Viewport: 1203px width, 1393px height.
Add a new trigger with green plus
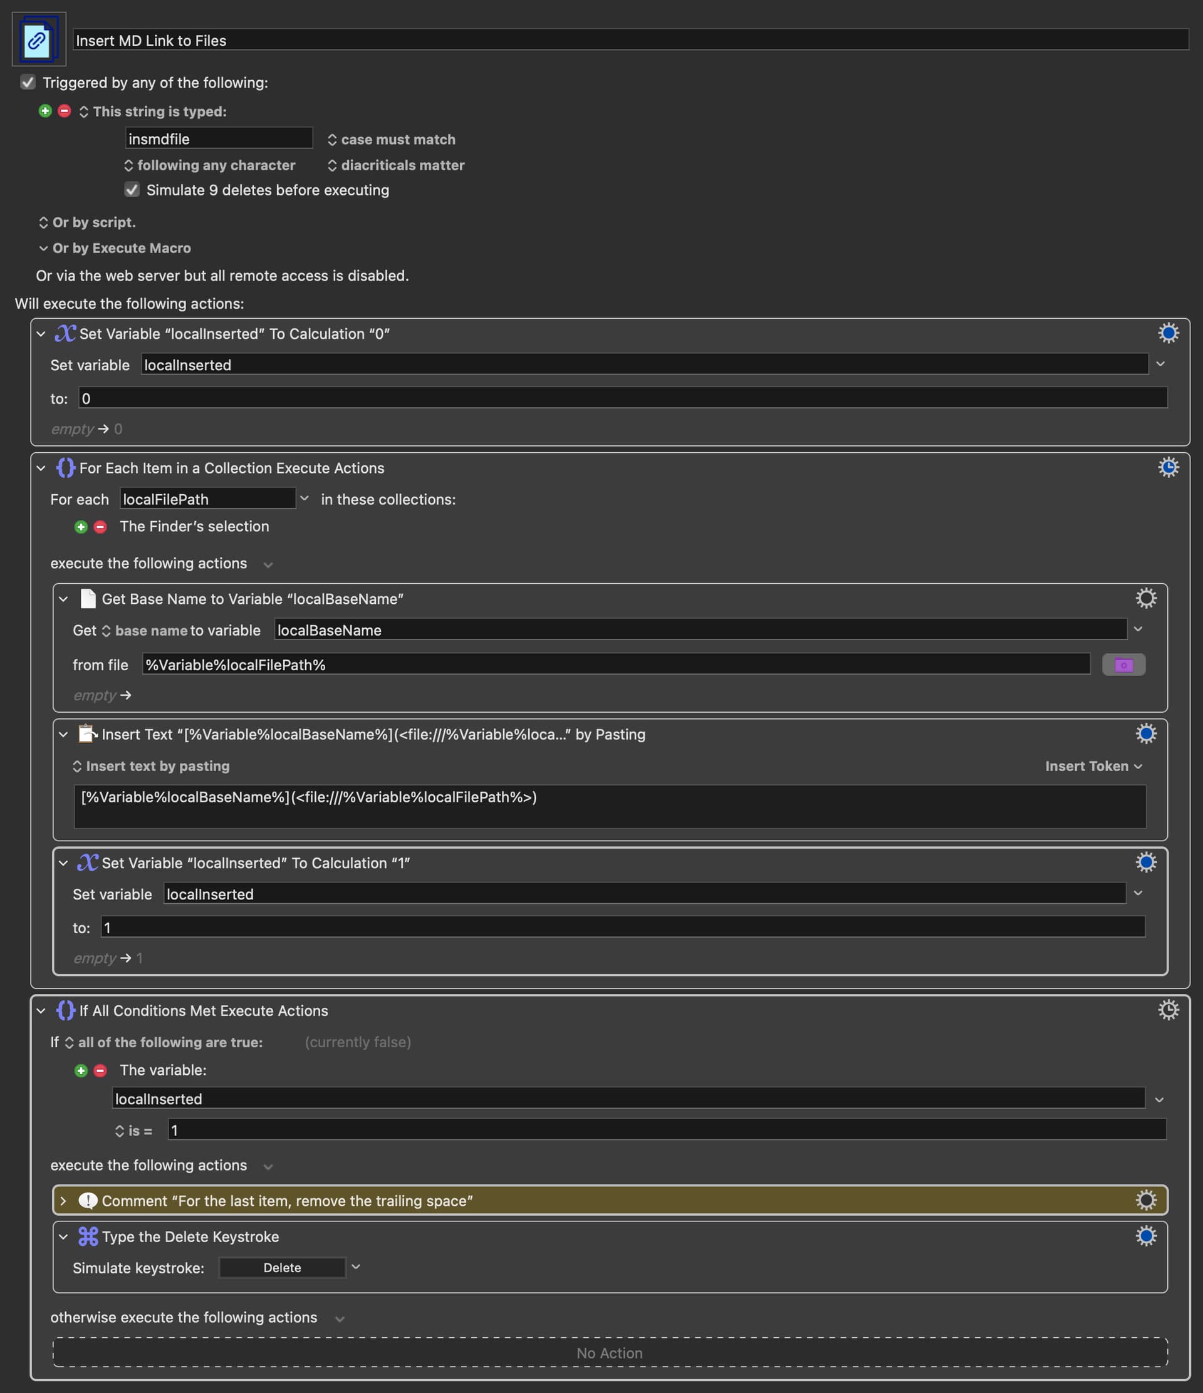tap(45, 111)
